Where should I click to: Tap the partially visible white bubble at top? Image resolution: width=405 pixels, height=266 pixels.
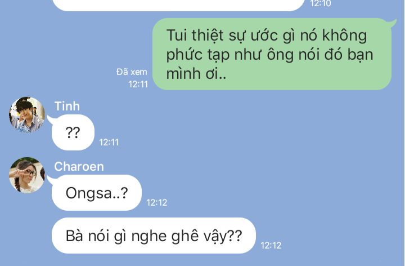(x=178, y=5)
